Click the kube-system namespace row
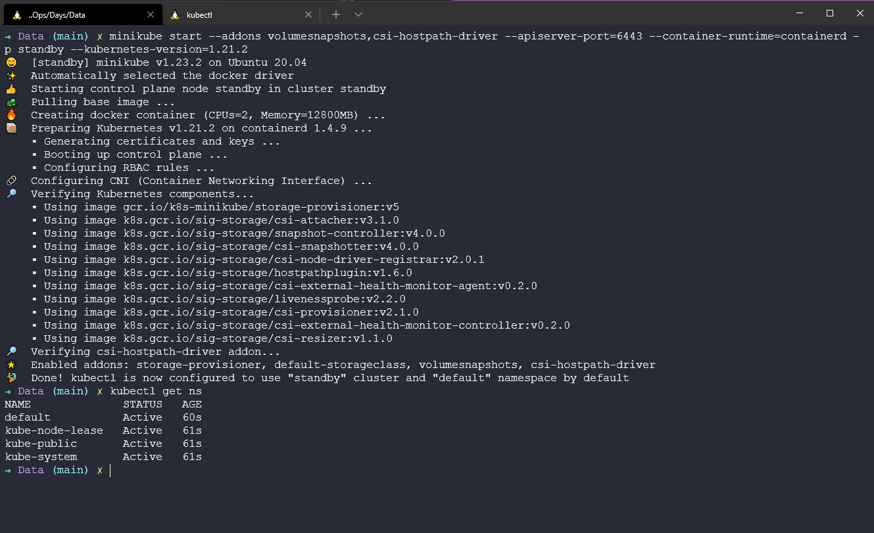The image size is (874, 533). pos(41,457)
